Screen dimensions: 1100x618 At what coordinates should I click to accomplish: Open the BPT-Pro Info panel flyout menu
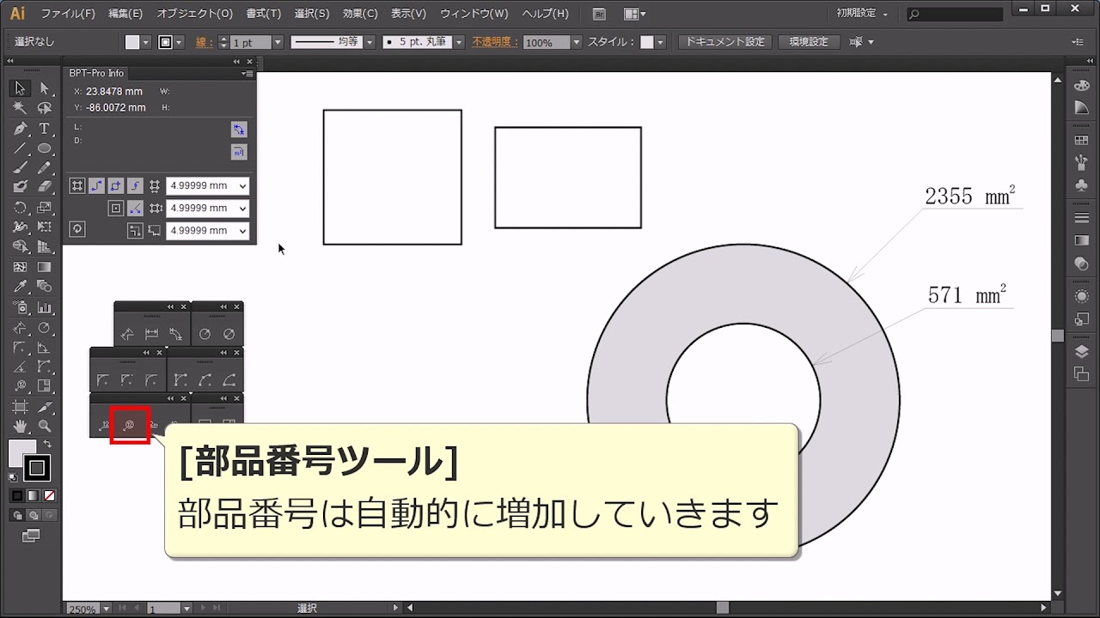[247, 73]
